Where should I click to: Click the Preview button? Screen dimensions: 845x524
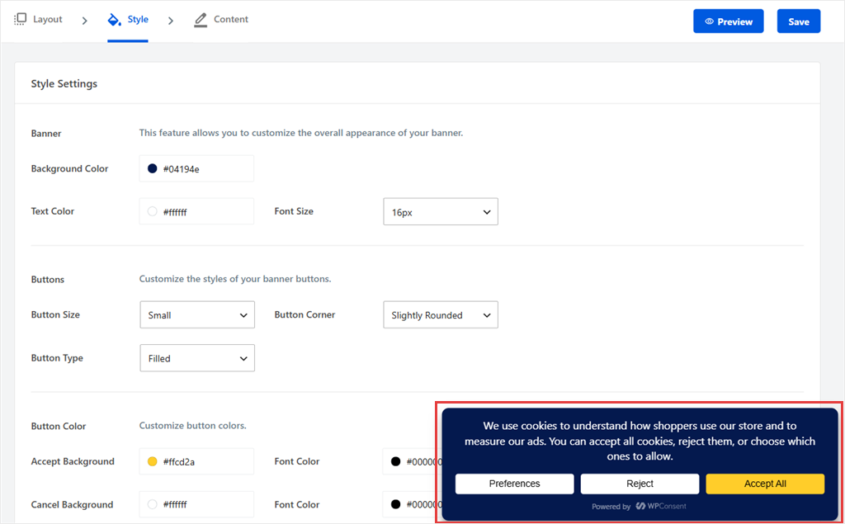728,21
